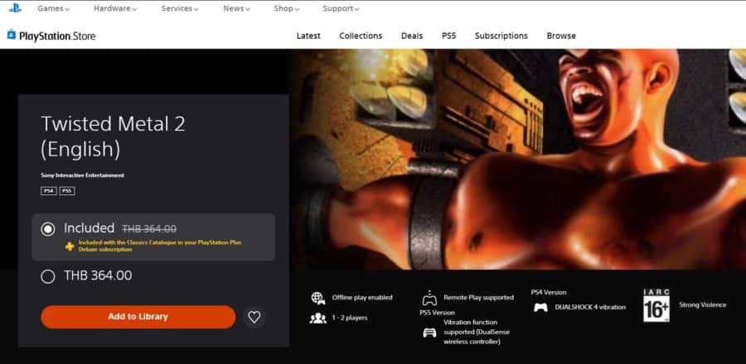Expand the Shop dropdown menu
Viewport: 746px width, 364px height.
287,8
